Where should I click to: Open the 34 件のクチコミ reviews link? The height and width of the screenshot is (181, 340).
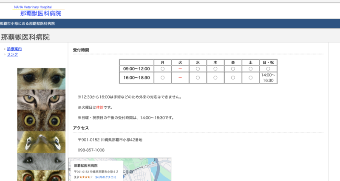pyautogui.click(x=105, y=177)
